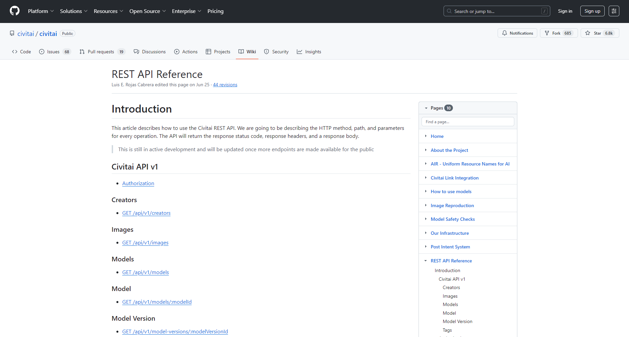The width and height of the screenshot is (629, 337).
Task: Open the civitai owner link
Action: point(26,34)
